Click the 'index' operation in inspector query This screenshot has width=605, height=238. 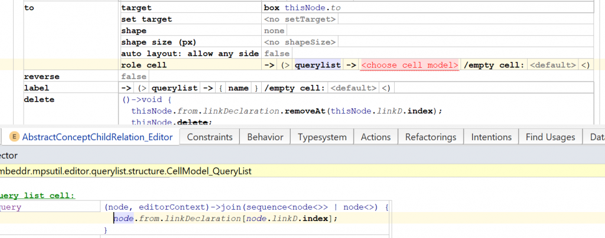click(317, 219)
